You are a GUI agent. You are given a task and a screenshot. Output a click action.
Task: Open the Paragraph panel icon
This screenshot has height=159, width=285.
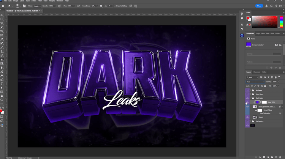pyautogui.click(x=242, y=29)
